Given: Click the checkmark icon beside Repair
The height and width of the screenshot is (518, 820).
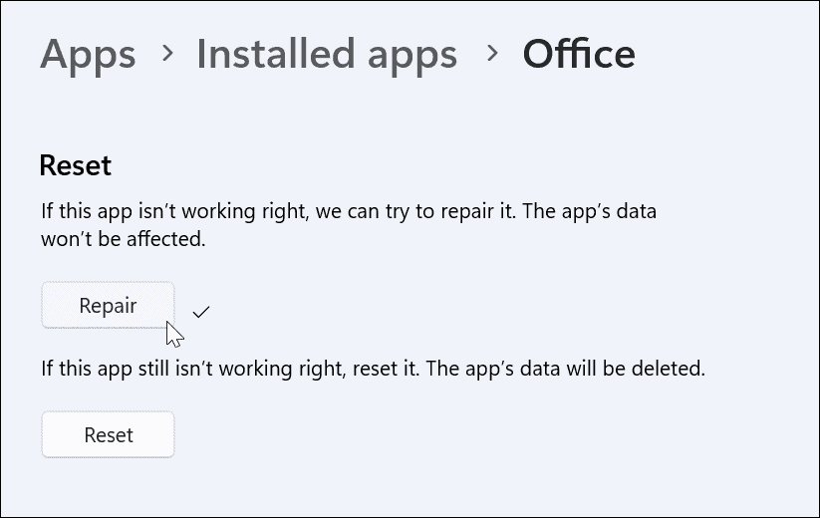Looking at the screenshot, I should click(201, 312).
